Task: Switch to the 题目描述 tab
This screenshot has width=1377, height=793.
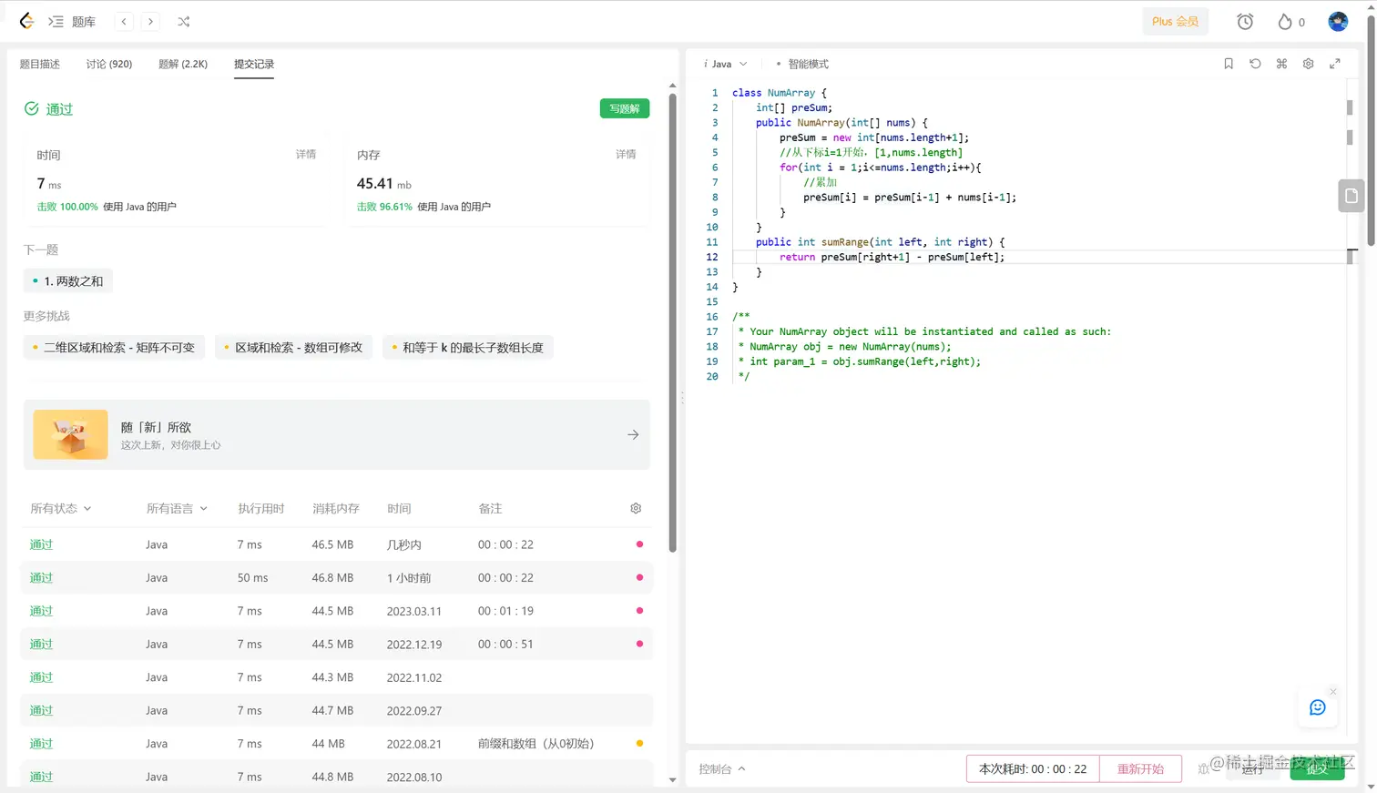Action: tap(40, 64)
